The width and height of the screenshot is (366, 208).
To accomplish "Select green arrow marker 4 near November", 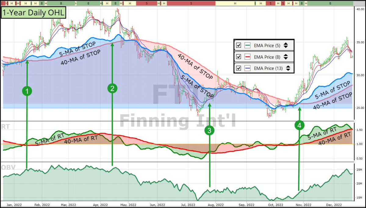I will (x=299, y=126).
